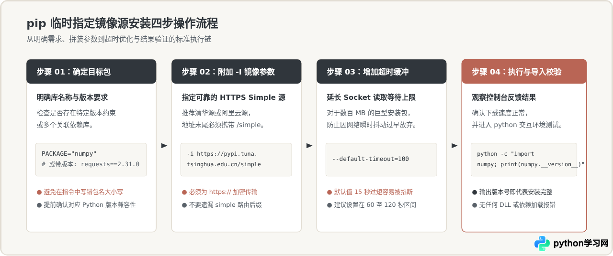The height and width of the screenshot is (256, 613).
Task: Select the line '或多个关联依赖库。'
Action: coord(65,125)
